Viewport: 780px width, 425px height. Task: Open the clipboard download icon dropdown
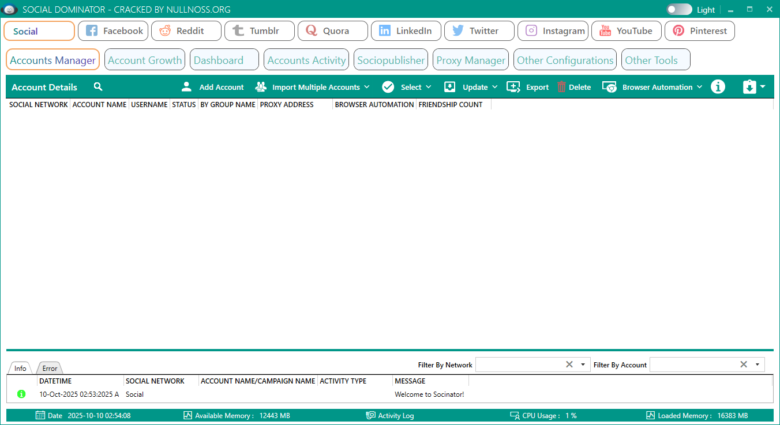[754, 87]
